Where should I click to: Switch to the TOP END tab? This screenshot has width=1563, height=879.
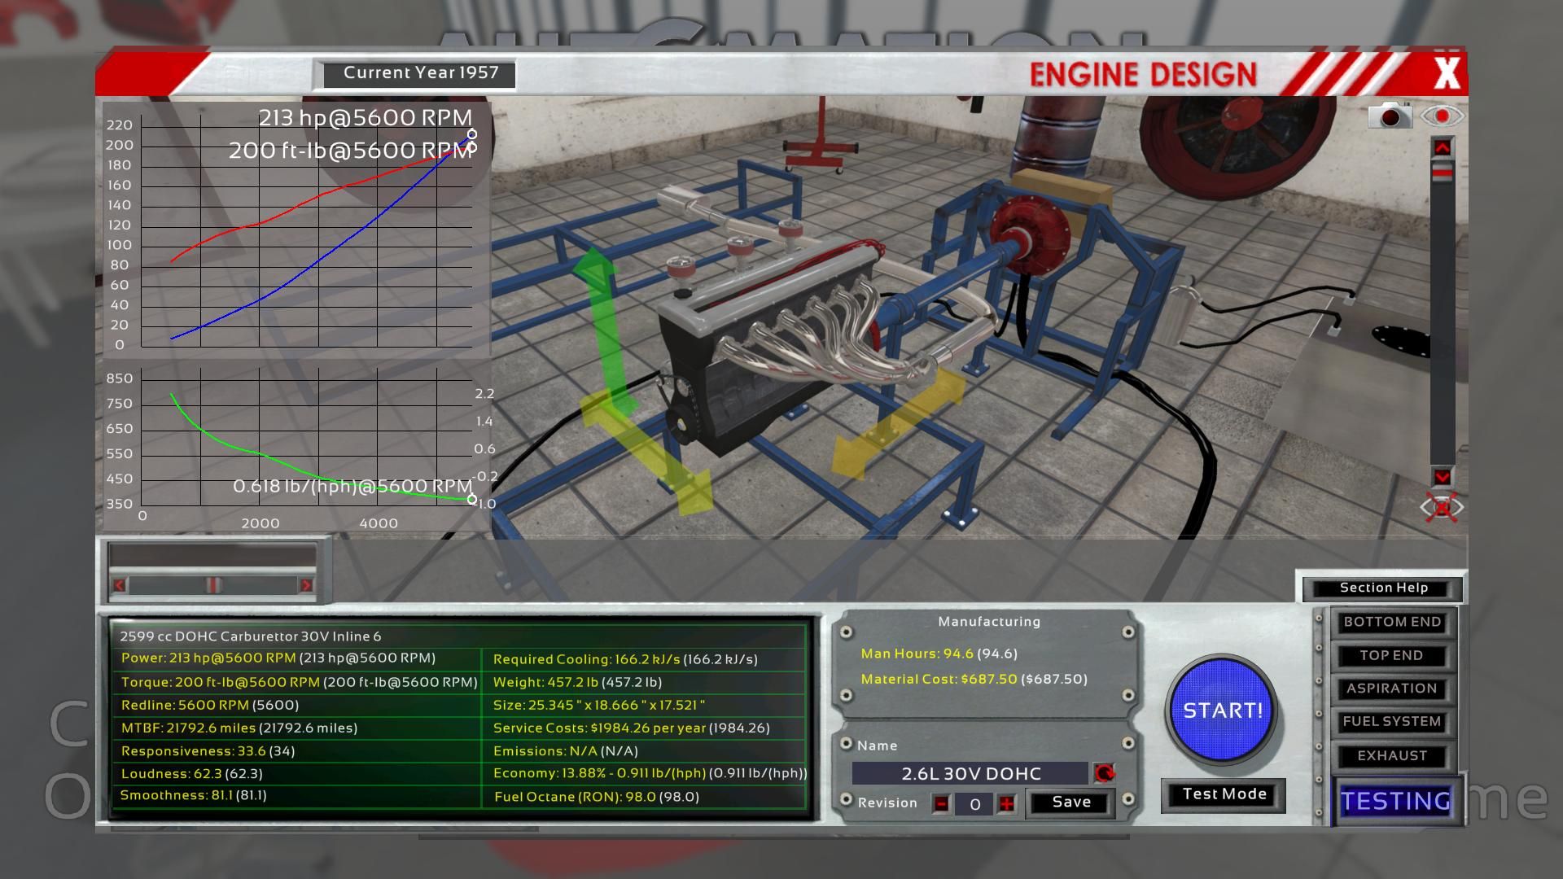click(x=1391, y=655)
